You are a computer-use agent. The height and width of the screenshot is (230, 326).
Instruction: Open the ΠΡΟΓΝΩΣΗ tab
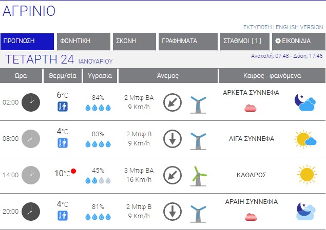point(28,41)
